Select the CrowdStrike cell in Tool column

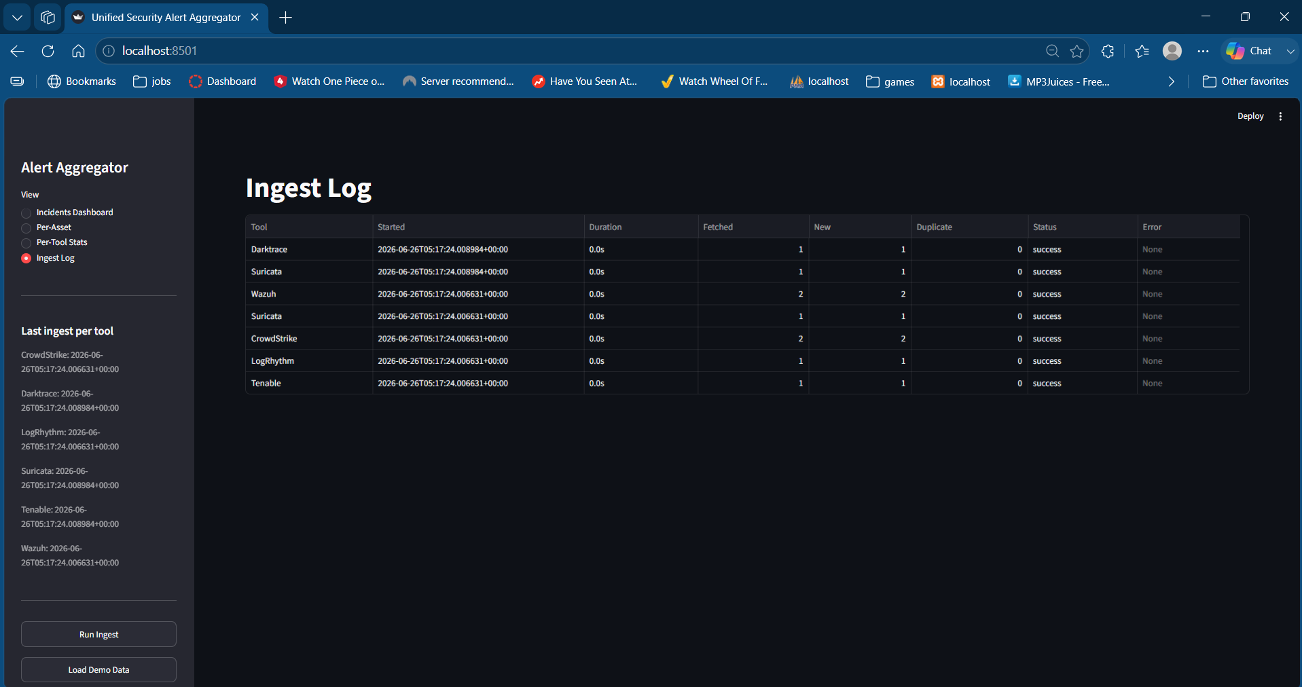(x=309, y=339)
